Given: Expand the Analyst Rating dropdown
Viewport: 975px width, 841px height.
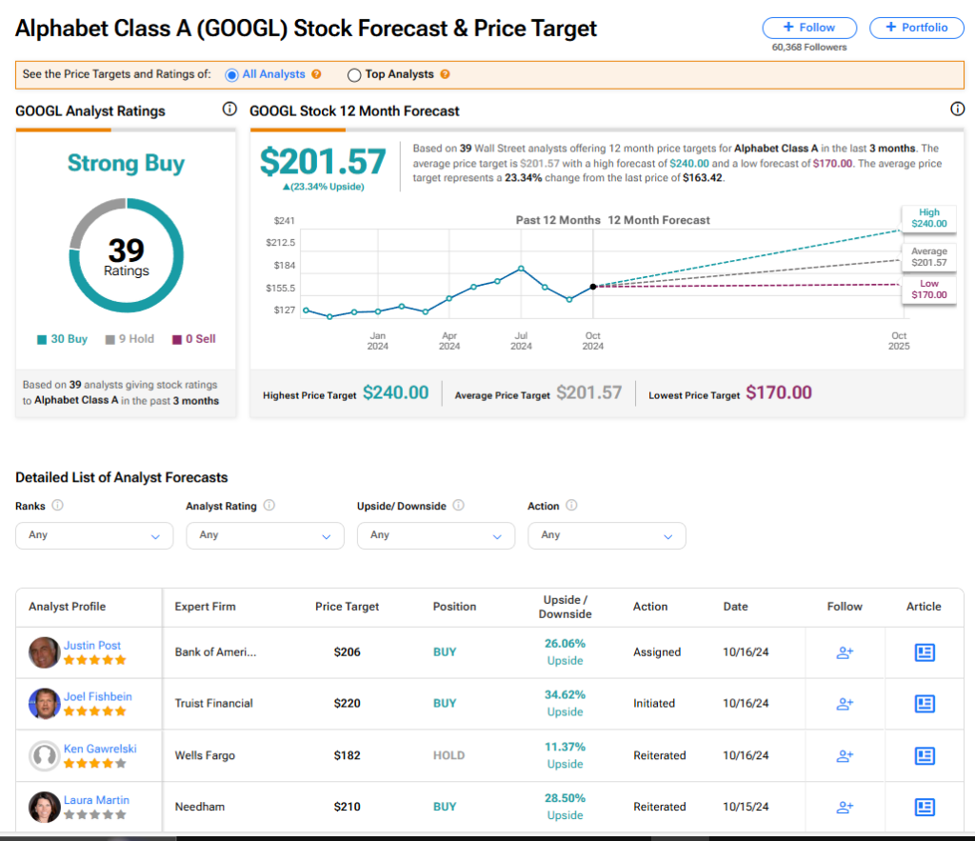Looking at the screenshot, I should click(x=265, y=535).
